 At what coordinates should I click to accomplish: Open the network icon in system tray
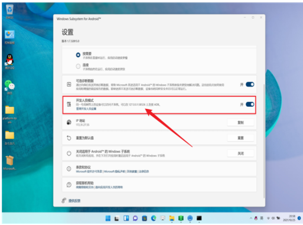[x=268, y=218]
